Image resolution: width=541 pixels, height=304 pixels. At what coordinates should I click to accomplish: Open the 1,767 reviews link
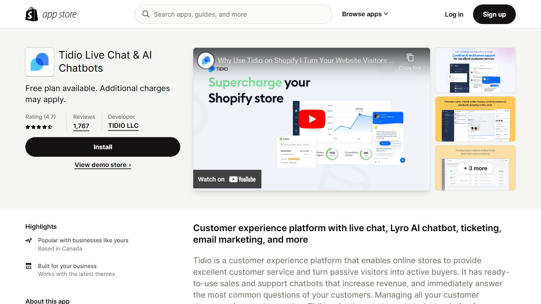coord(81,126)
